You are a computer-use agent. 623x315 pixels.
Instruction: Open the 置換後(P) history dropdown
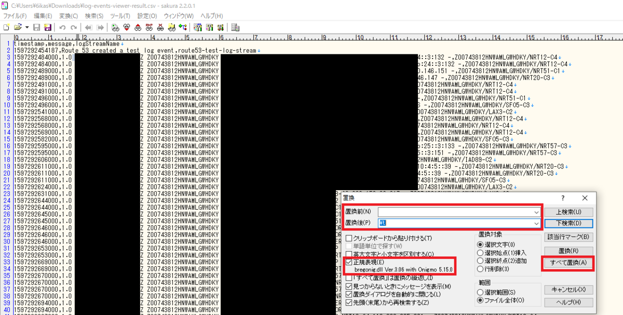[x=537, y=223]
